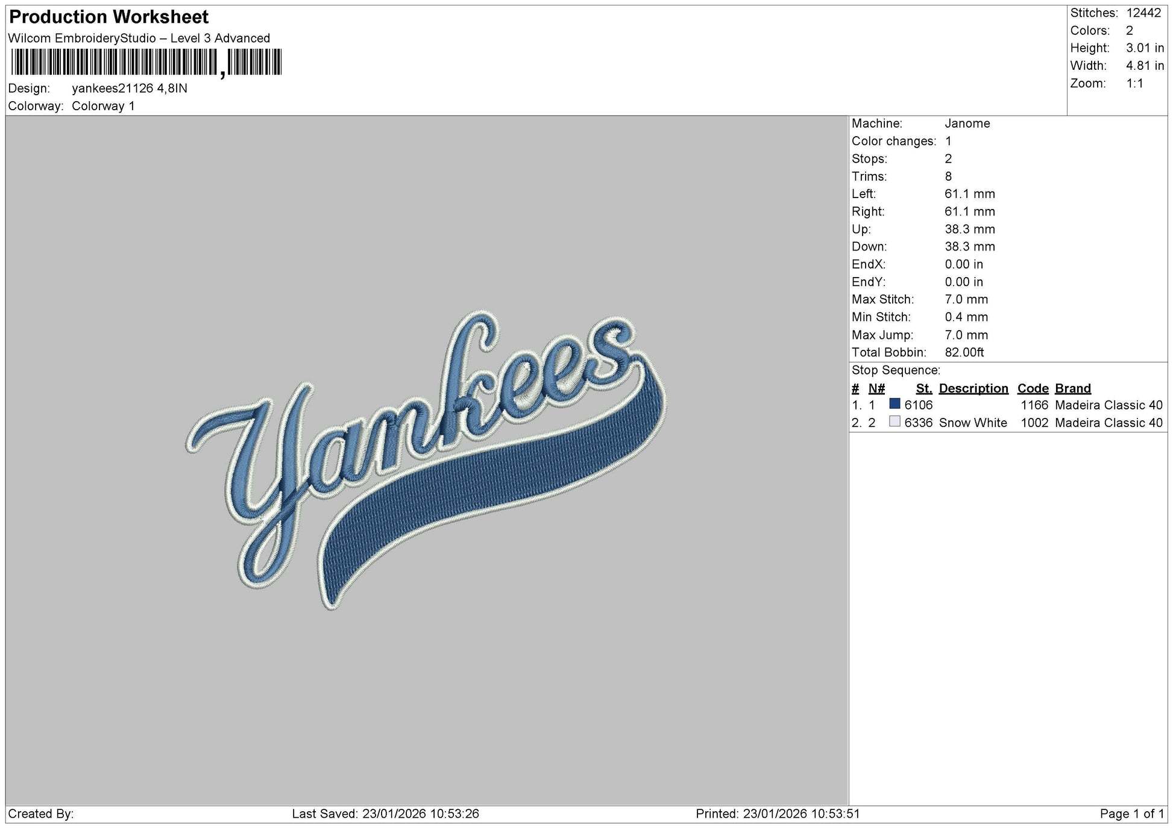Click the "Snow White" thread description

pyautogui.click(x=973, y=423)
